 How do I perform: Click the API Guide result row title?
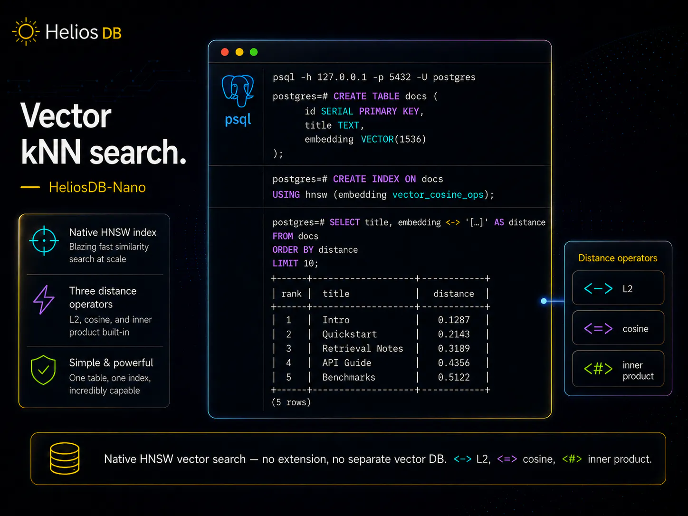pos(347,363)
